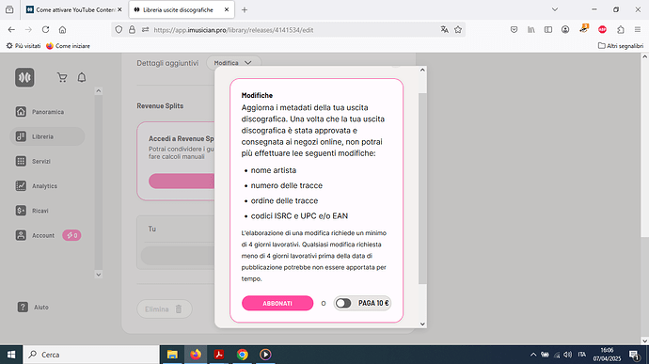Expand the Modifica dropdown

coord(234,63)
